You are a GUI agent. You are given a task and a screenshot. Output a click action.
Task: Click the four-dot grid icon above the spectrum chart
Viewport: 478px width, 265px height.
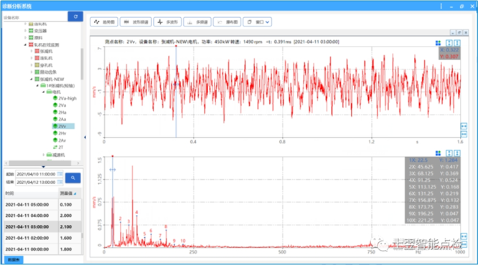click(438, 153)
